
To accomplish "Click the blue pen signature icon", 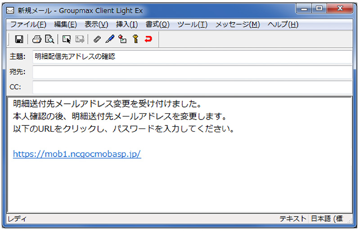I will coord(110,39).
